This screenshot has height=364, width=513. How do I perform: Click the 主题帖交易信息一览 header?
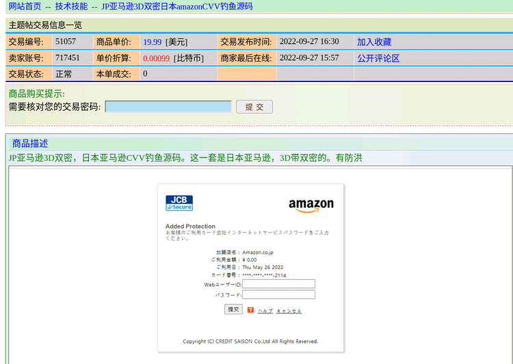point(45,25)
